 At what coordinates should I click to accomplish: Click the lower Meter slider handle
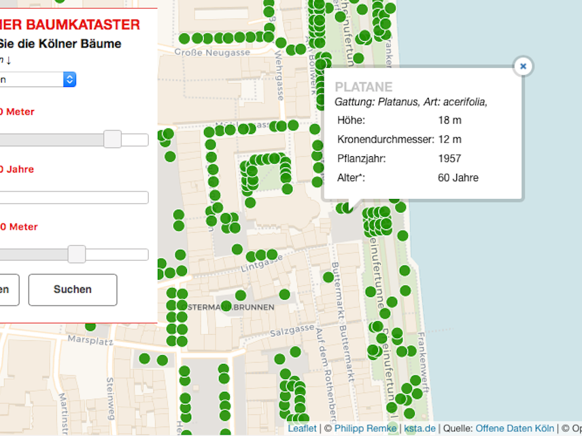(77, 254)
